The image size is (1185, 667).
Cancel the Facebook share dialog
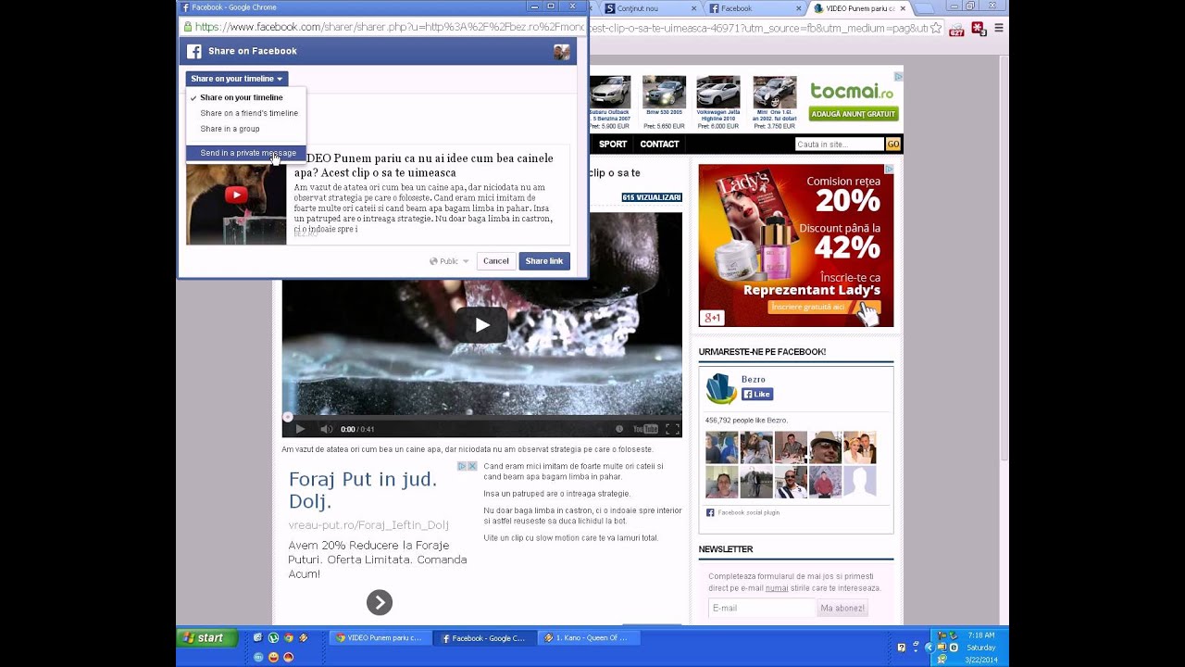pos(495,261)
